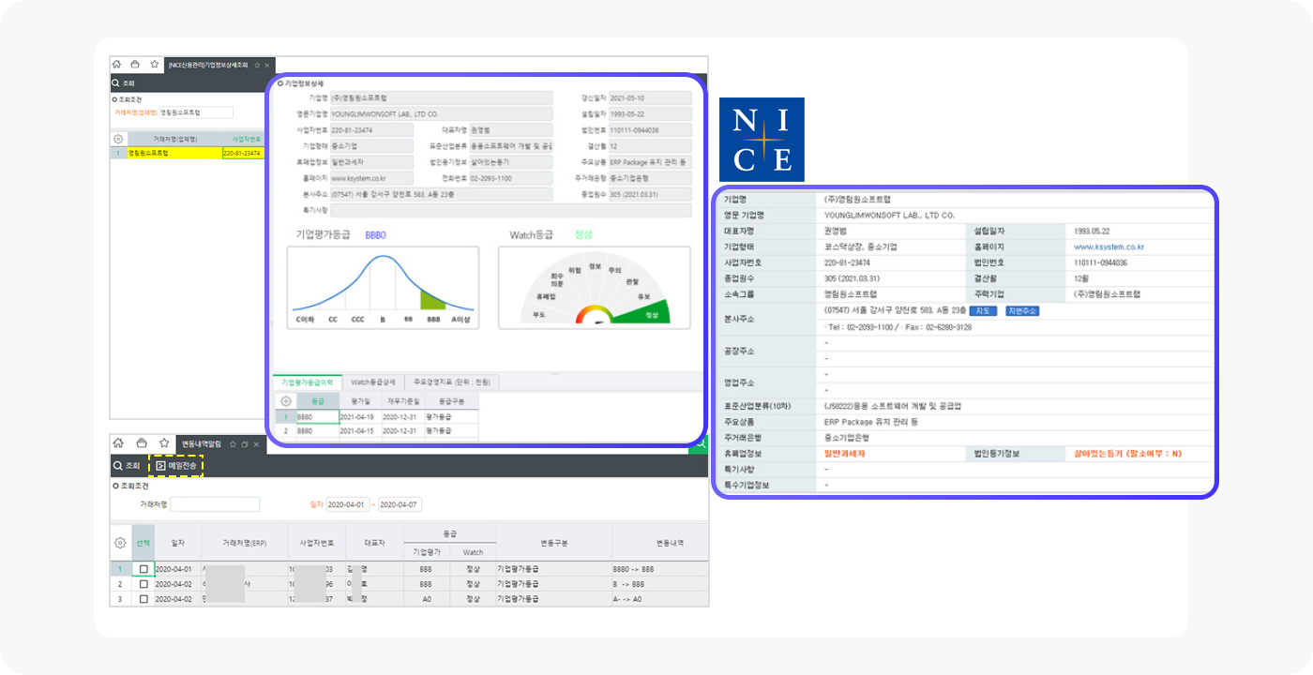Image resolution: width=1313 pixels, height=675 pixels.
Task: Tick the 선택 checkbox for row 2
Action: 143,584
